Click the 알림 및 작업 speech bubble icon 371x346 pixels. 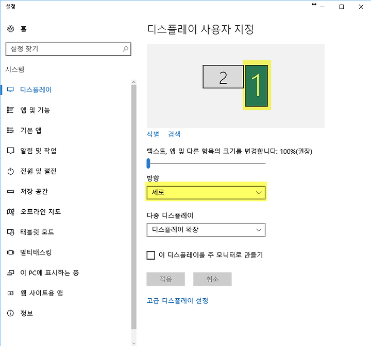(10, 151)
